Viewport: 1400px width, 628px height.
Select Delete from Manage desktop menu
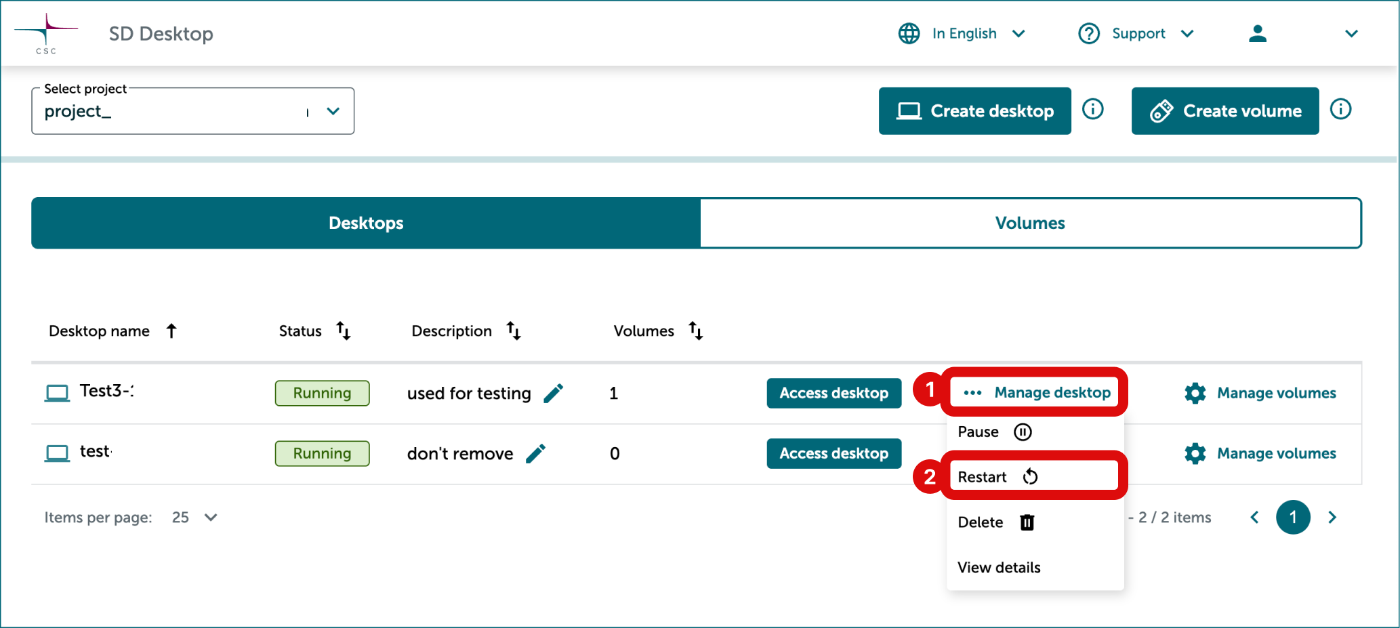(x=1035, y=522)
